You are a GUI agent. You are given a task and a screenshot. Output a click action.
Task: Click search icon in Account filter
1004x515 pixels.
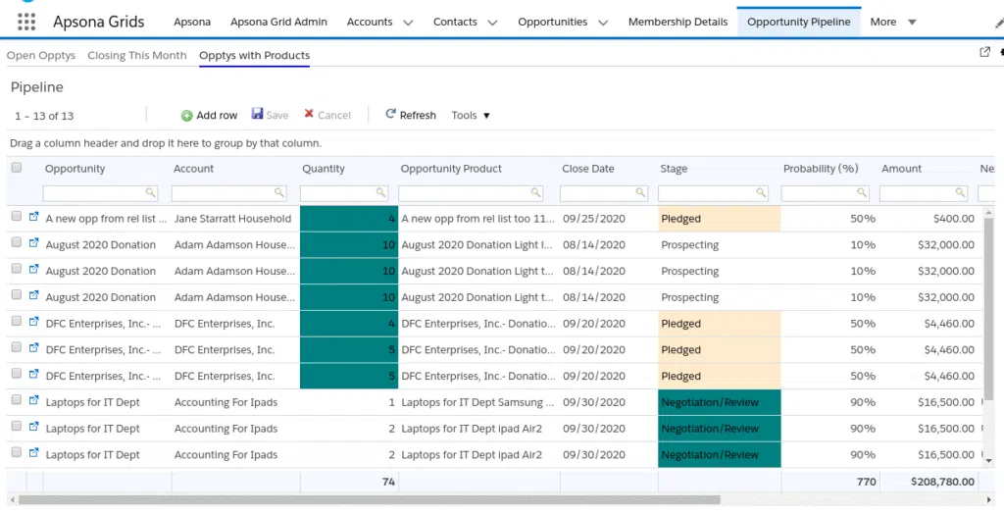(279, 192)
